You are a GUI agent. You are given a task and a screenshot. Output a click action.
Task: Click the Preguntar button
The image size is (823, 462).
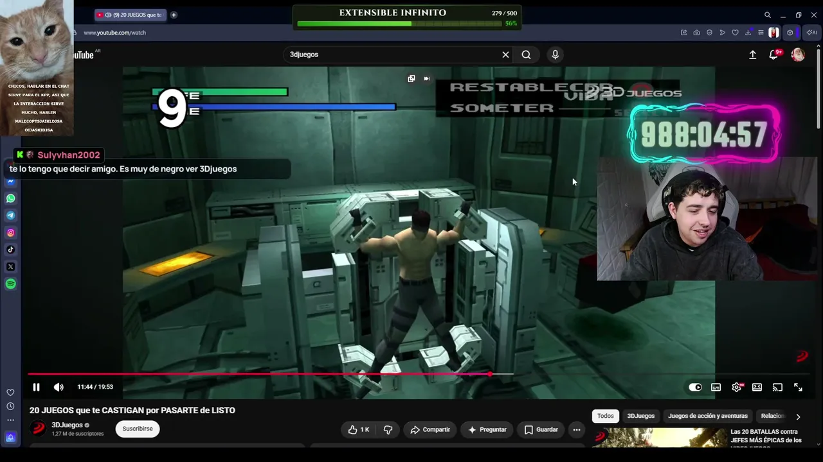[487, 429]
